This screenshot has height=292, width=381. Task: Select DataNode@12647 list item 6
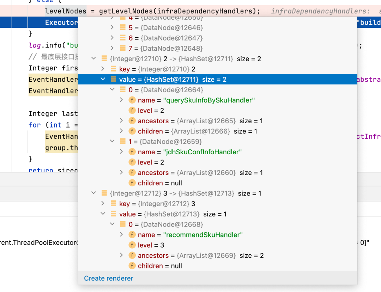[166, 38]
